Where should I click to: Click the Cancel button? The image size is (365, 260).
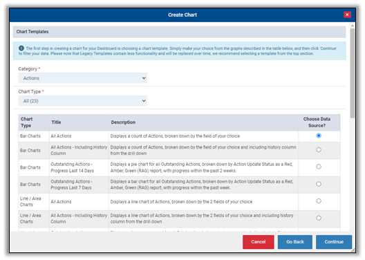pyautogui.click(x=258, y=242)
